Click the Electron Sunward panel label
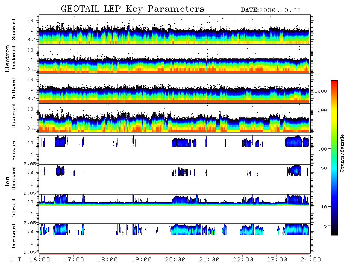This screenshot has width=344, height=265. coord(14,30)
